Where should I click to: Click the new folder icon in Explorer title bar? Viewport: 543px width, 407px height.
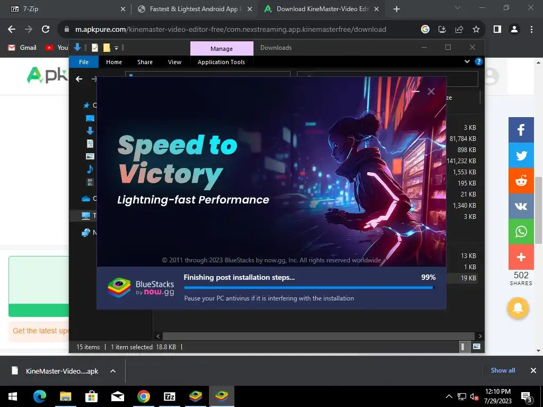pos(107,48)
